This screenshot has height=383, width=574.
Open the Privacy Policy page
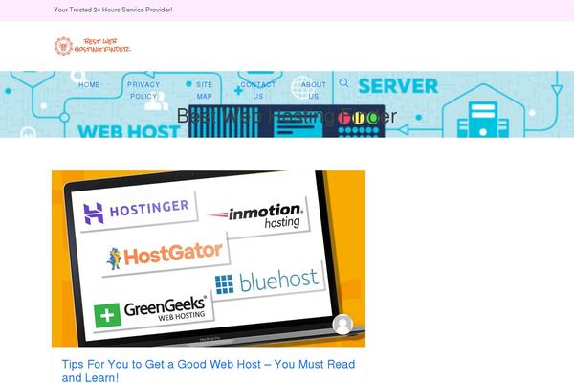pyautogui.click(x=143, y=90)
